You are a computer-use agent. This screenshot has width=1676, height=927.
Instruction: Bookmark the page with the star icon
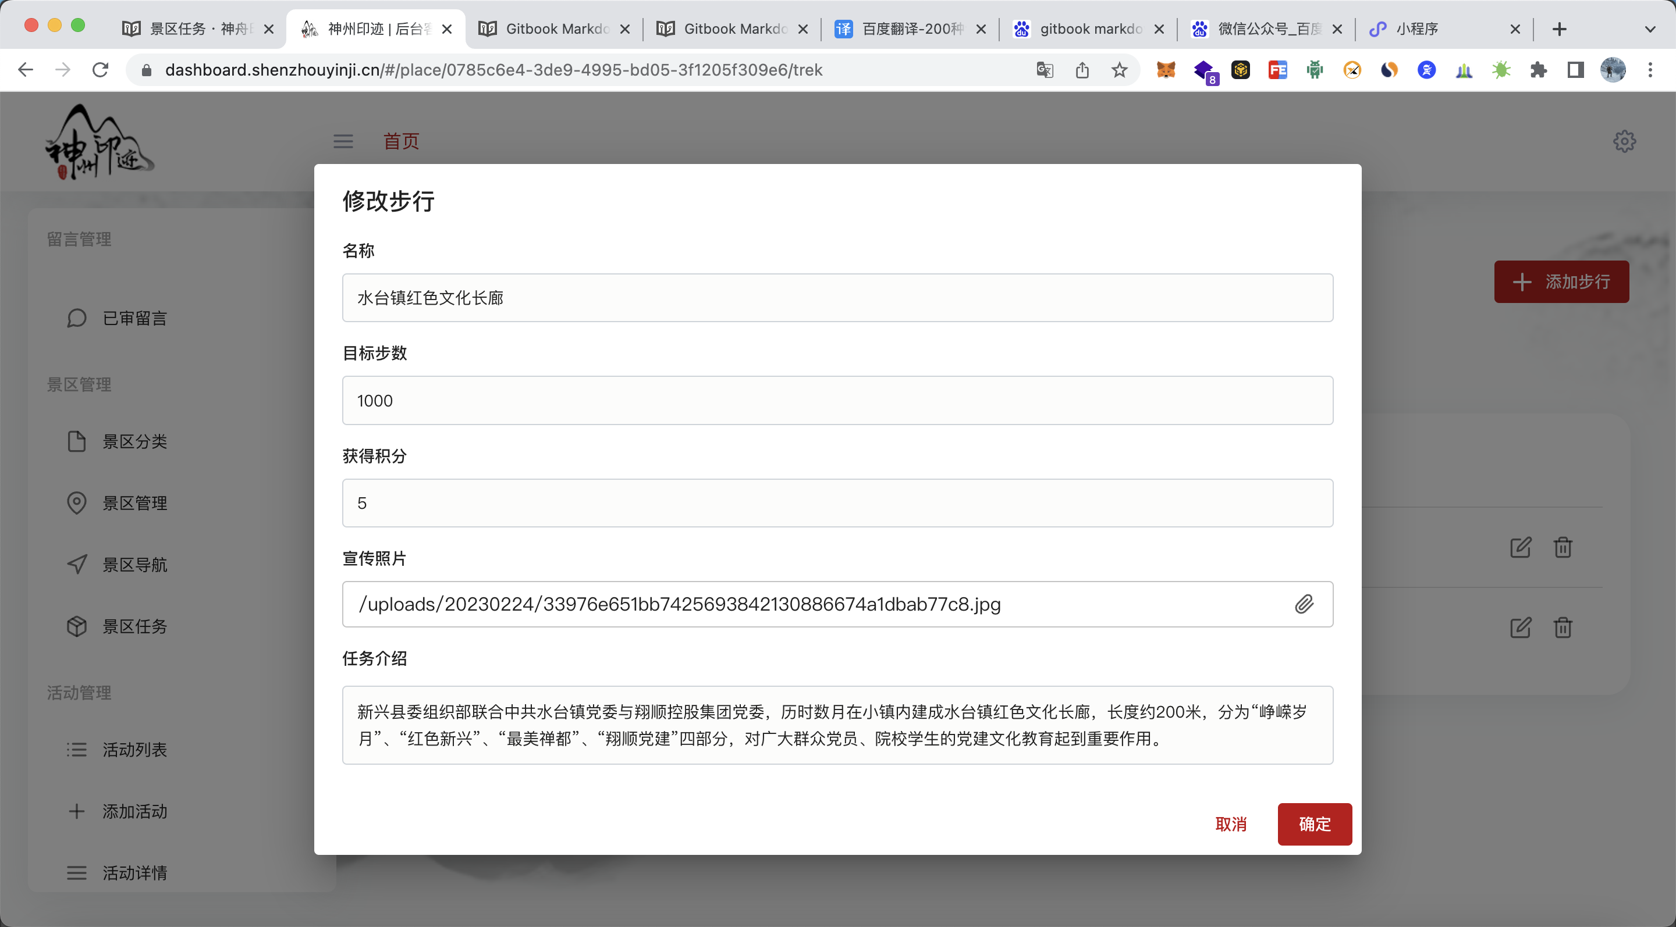pos(1119,70)
